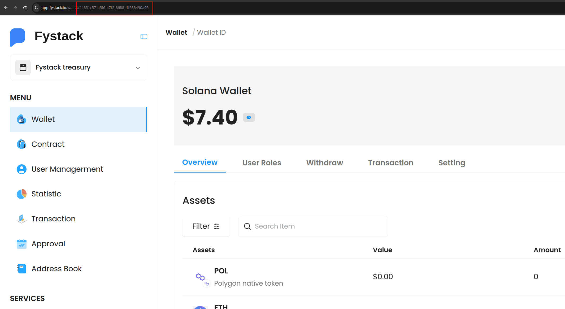
Task: Click the Amount column header
Action: (547, 250)
